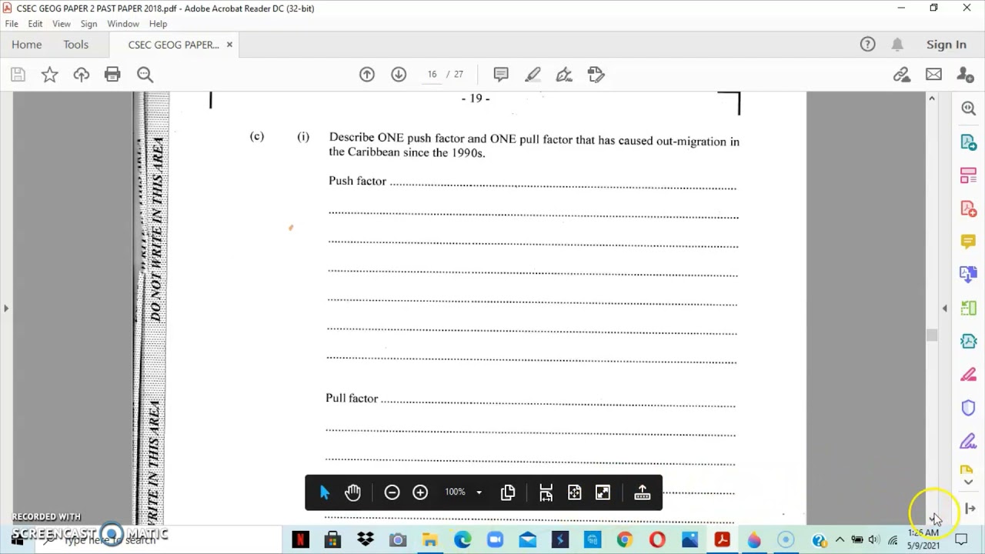Open the Help menu
This screenshot has height=554, width=985.
click(x=158, y=24)
